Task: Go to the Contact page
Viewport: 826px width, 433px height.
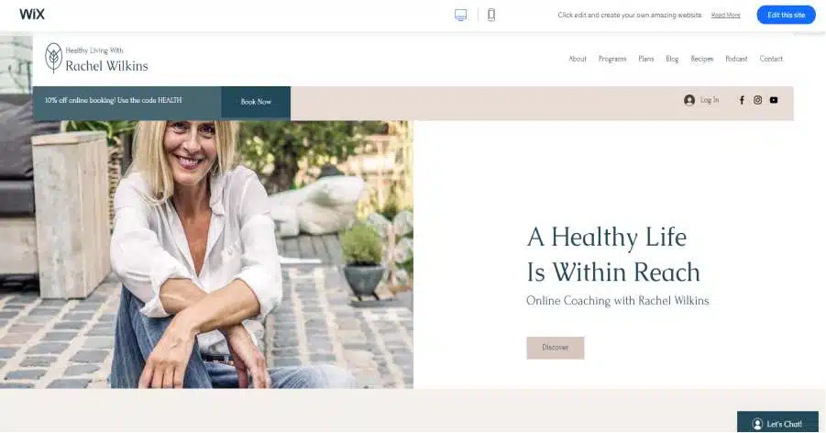Action: (771, 59)
